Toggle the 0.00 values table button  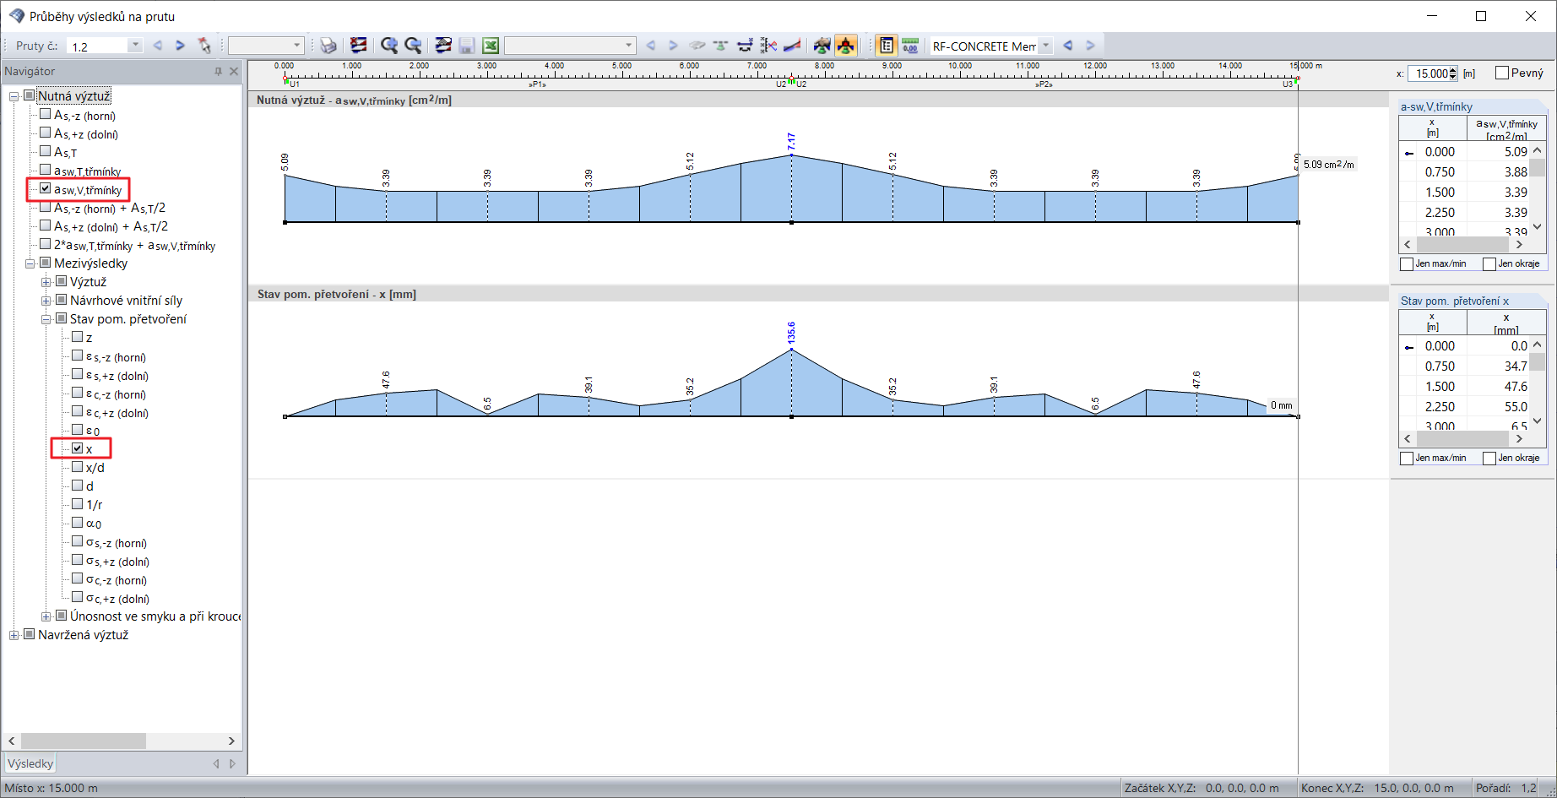(x=910, y=46)
